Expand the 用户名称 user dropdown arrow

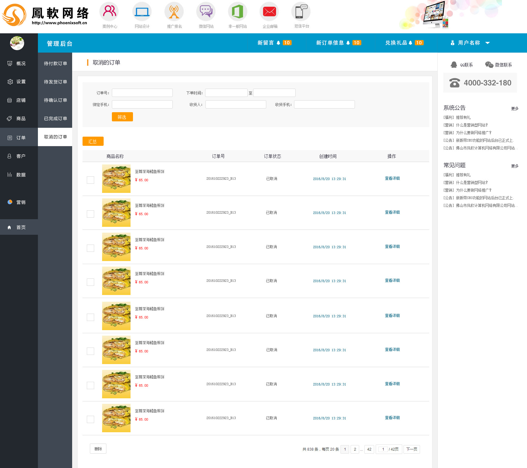click(x=488, y=43)
